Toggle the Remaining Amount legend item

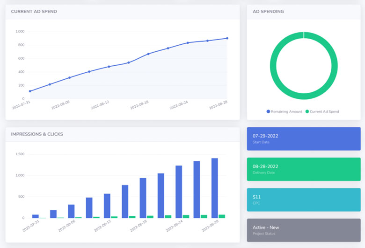pos(284,111)
